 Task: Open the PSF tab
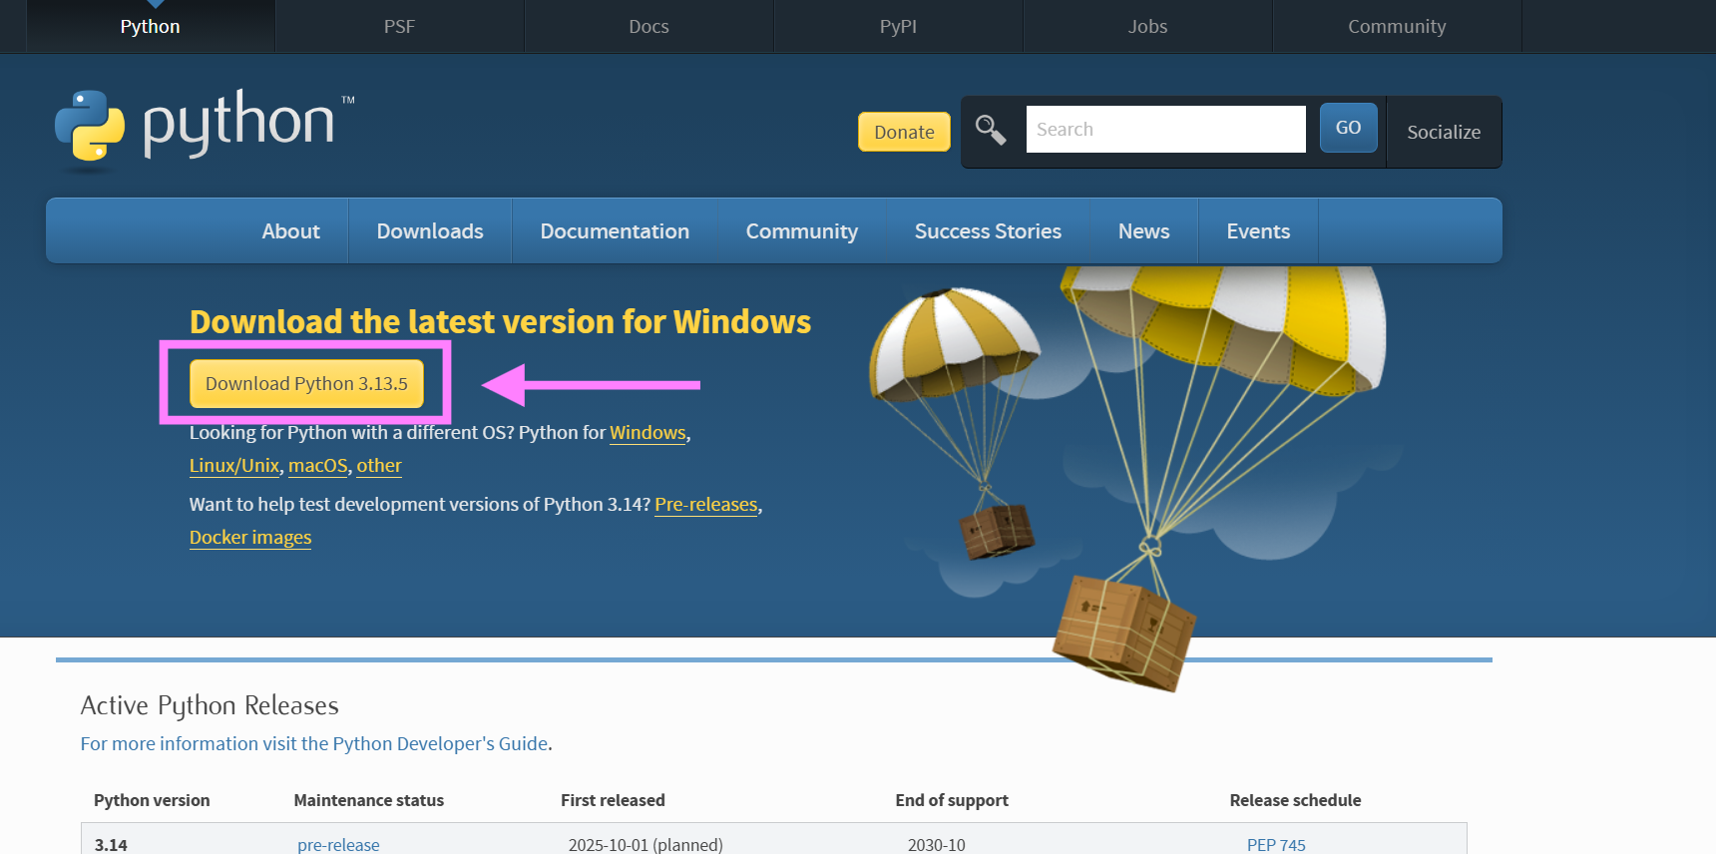399,26
